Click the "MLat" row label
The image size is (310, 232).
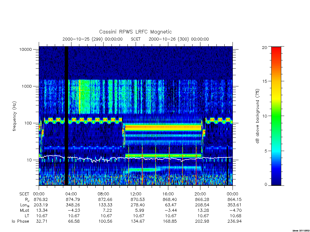pyautogui.click(x=25, y=210)
